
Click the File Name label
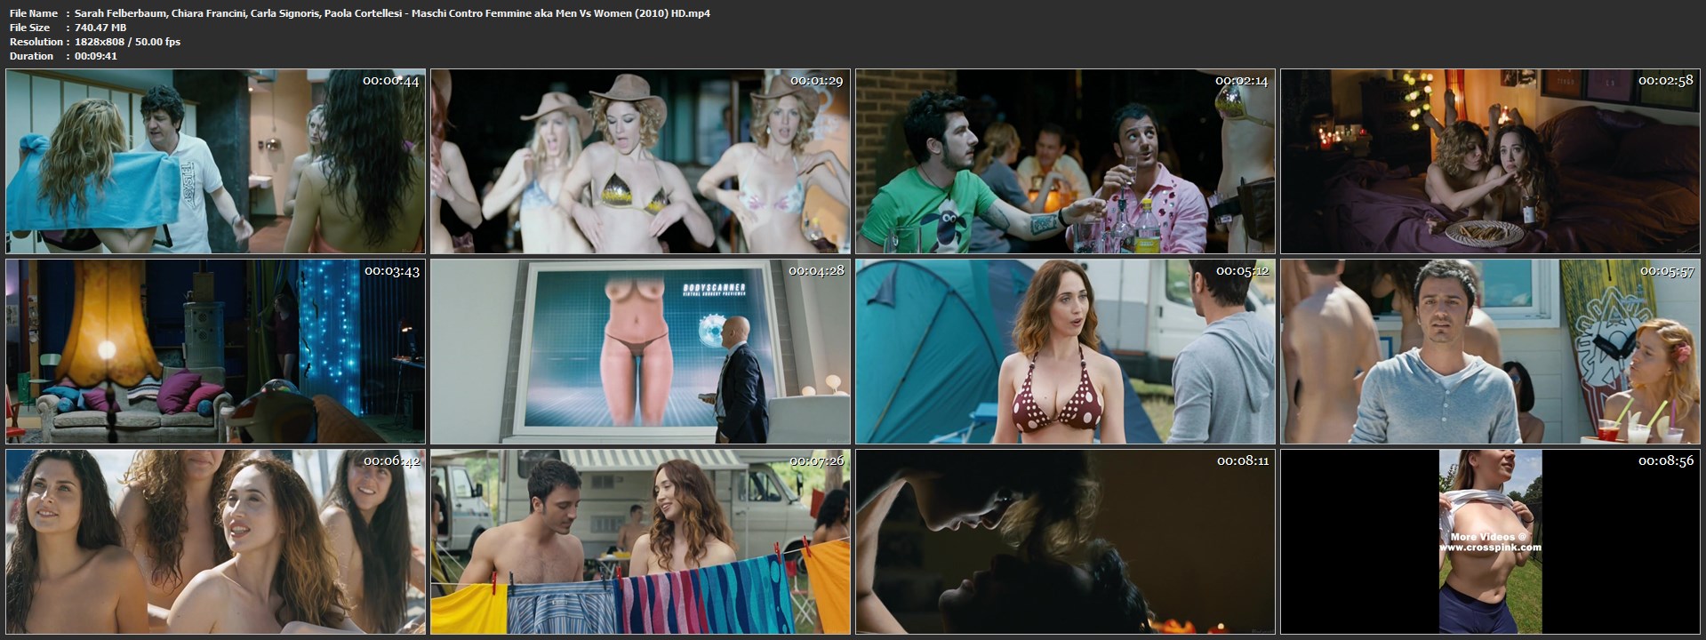pos(34,13)
